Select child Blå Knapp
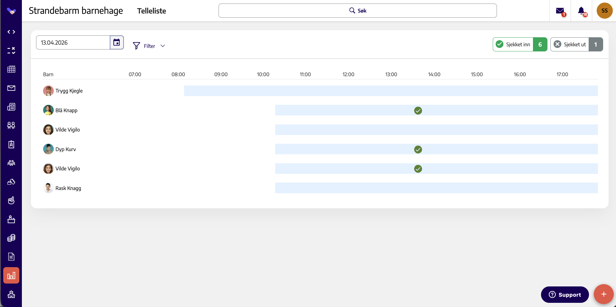The height and width of the screenshot is (307, 616). tap(66, 110)
